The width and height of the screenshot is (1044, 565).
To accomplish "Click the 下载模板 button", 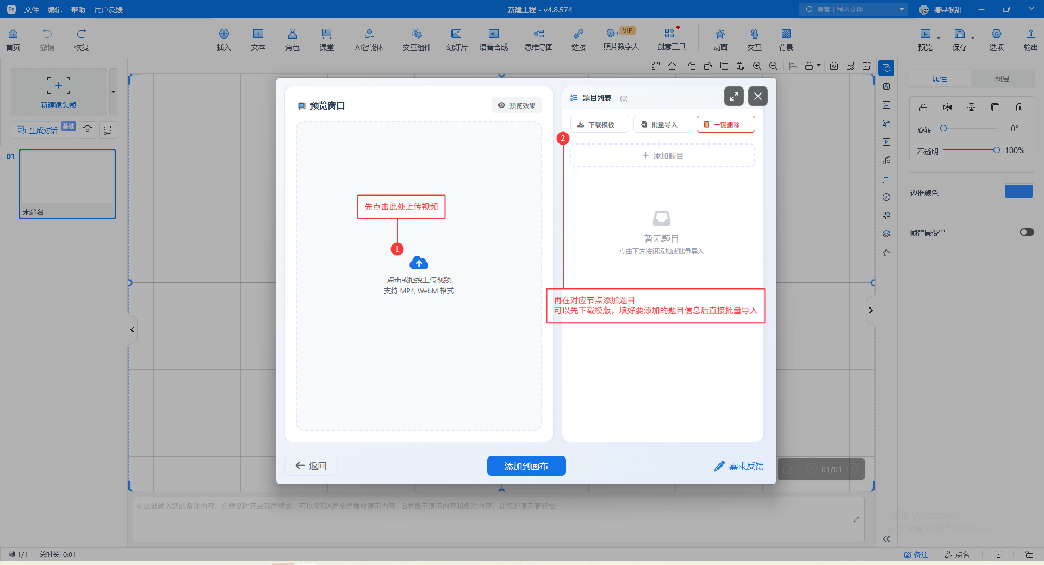I will [x=599, y=124].
